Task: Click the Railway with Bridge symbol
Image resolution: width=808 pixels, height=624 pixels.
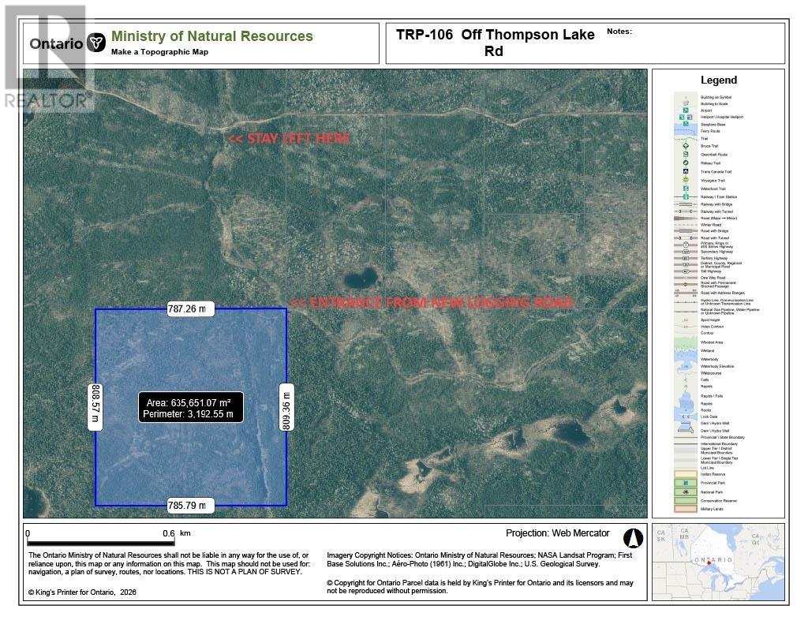Action: pos(686,204)
